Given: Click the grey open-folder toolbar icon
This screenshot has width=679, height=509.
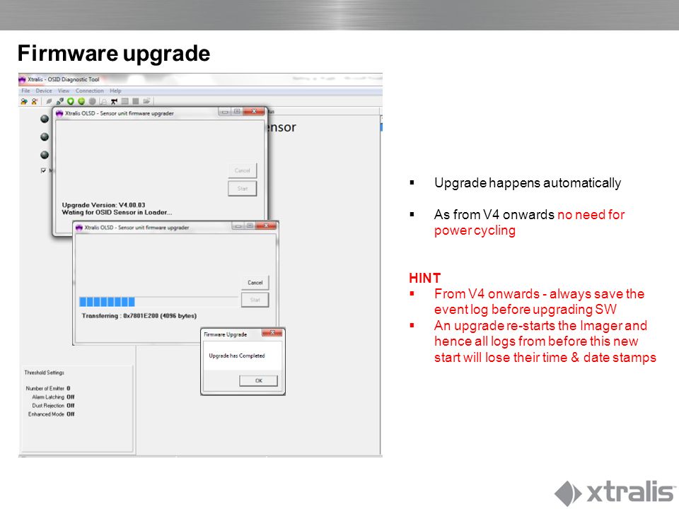Looking at the screenshot, I should click(147, 101).
